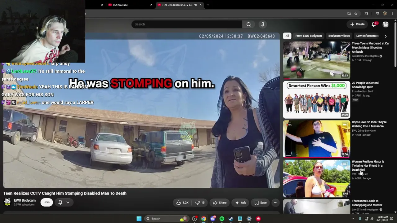
Task: Open the 19:56 bodycam video thumbnail
Action: tap(316, 139)
